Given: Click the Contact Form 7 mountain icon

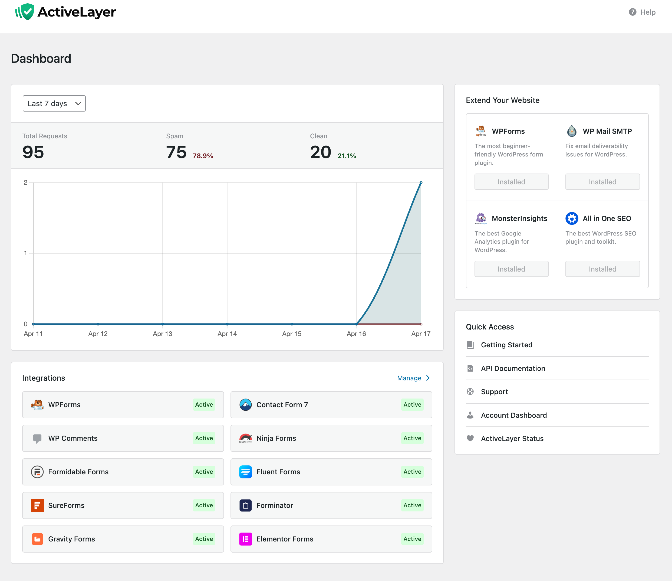Looking at the screenshot, I should pos(246,405).
